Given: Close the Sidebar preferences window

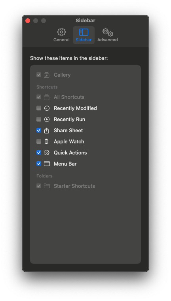Looking at the screenshot, I should point(28,21).
